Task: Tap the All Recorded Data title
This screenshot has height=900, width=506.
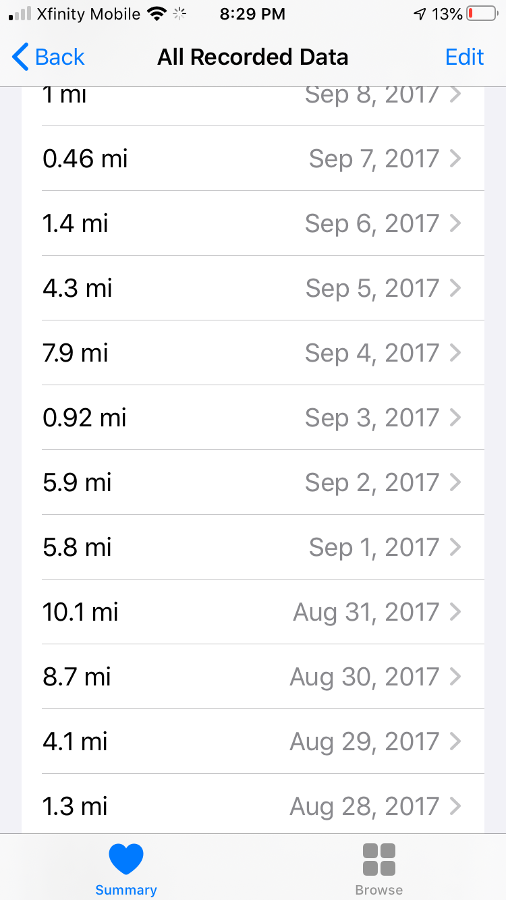Action: coord(253,57)
